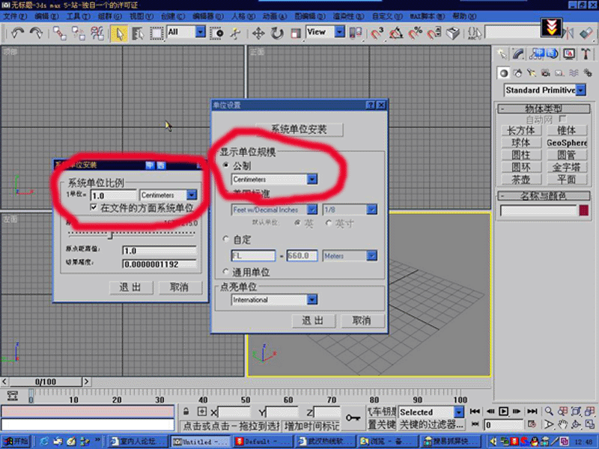599x449 pixels.
Task: Activate the Bind to Space Warp tool
Action: click(x=97, y=33)
